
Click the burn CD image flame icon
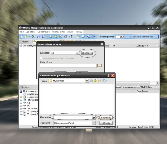[x=71, y=37]
